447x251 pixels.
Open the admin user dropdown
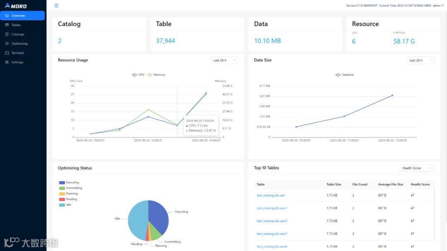click(x=438, y=5)
